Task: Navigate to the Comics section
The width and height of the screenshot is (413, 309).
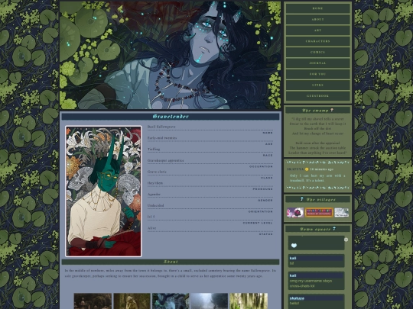Action: point(317,53)
